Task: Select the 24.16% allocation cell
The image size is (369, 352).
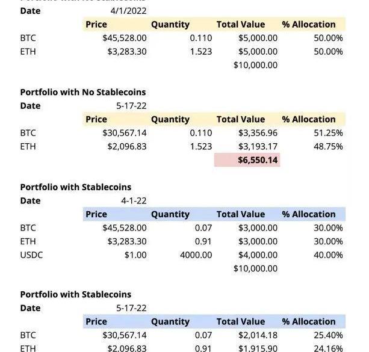Action: click(329, 348)
